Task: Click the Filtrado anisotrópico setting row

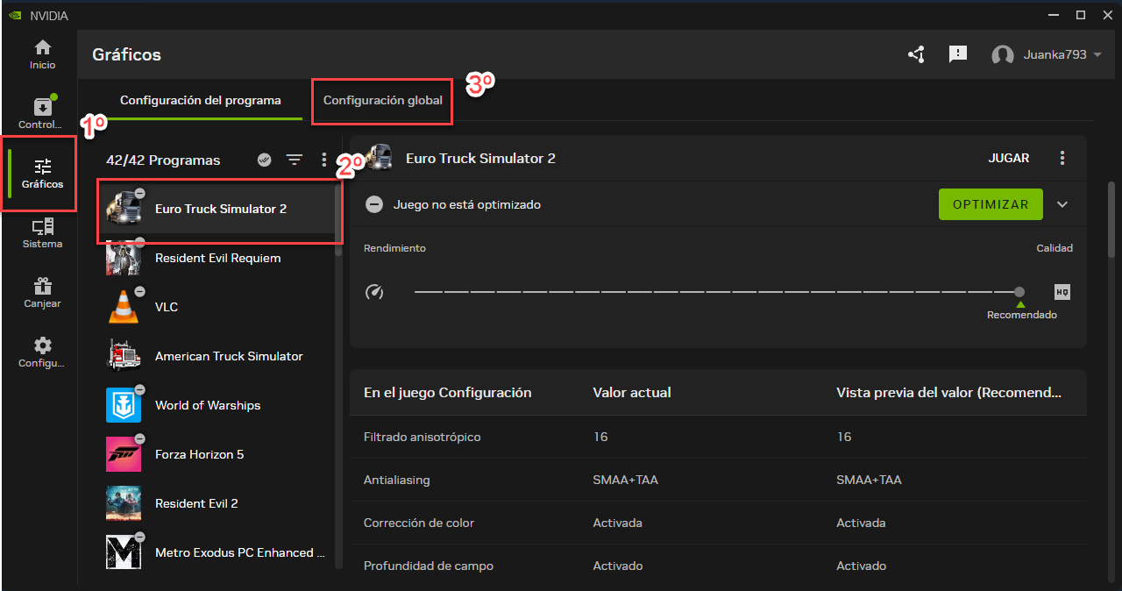Action: pyautogui.click(x=718, y=437)
